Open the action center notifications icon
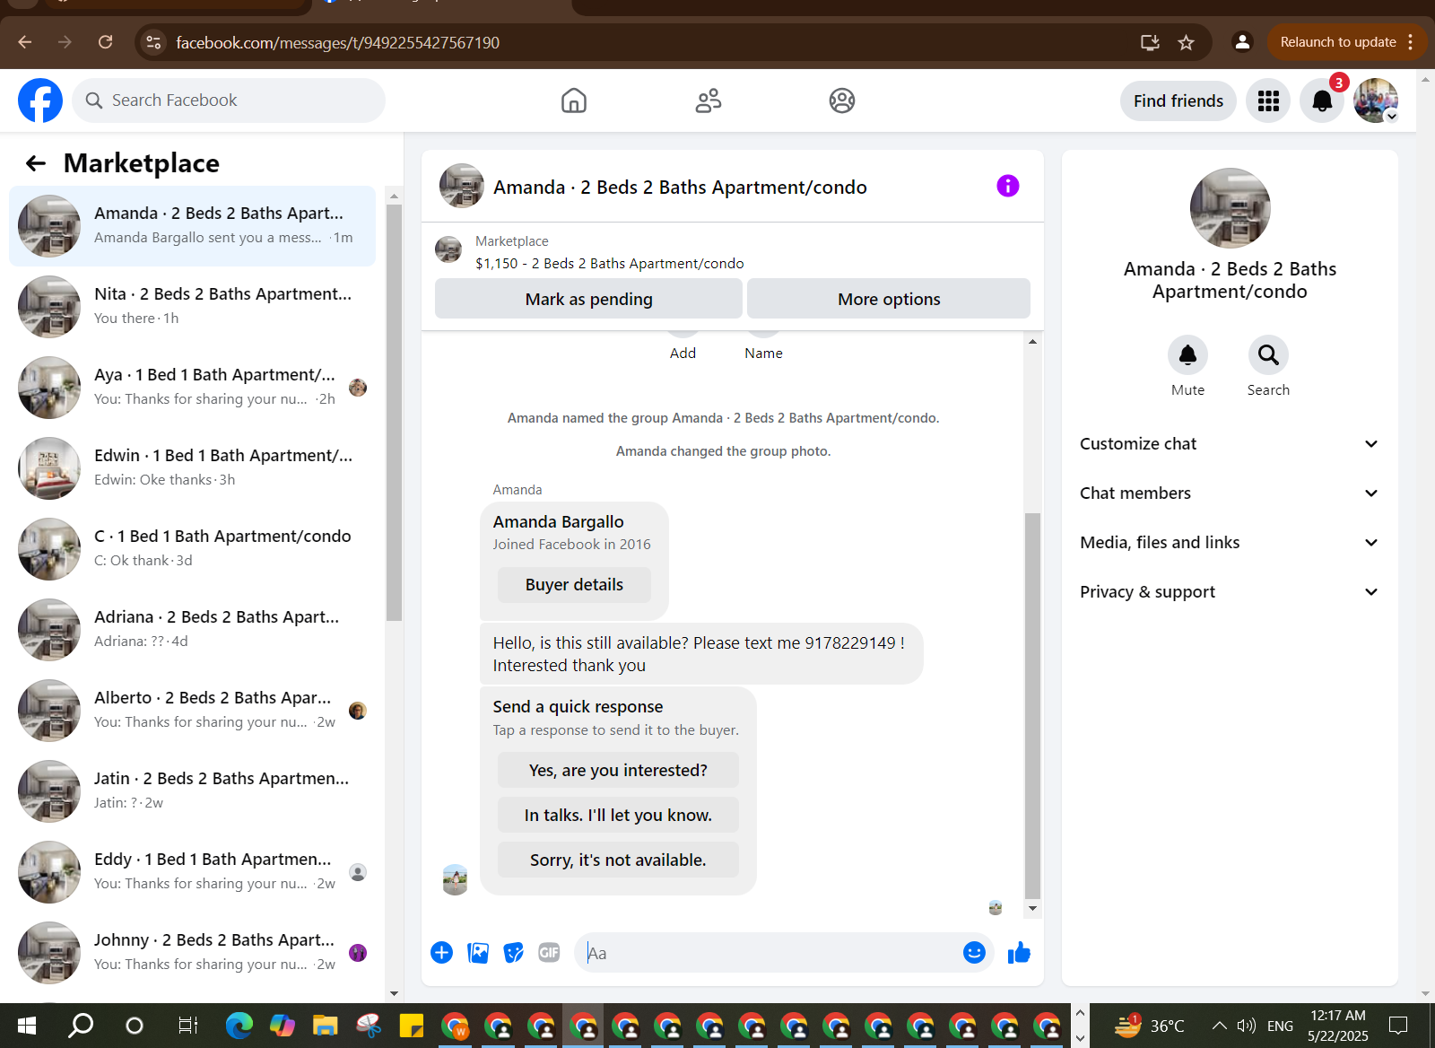Screen dimensions: 1435x1048 point(1397,1026)
